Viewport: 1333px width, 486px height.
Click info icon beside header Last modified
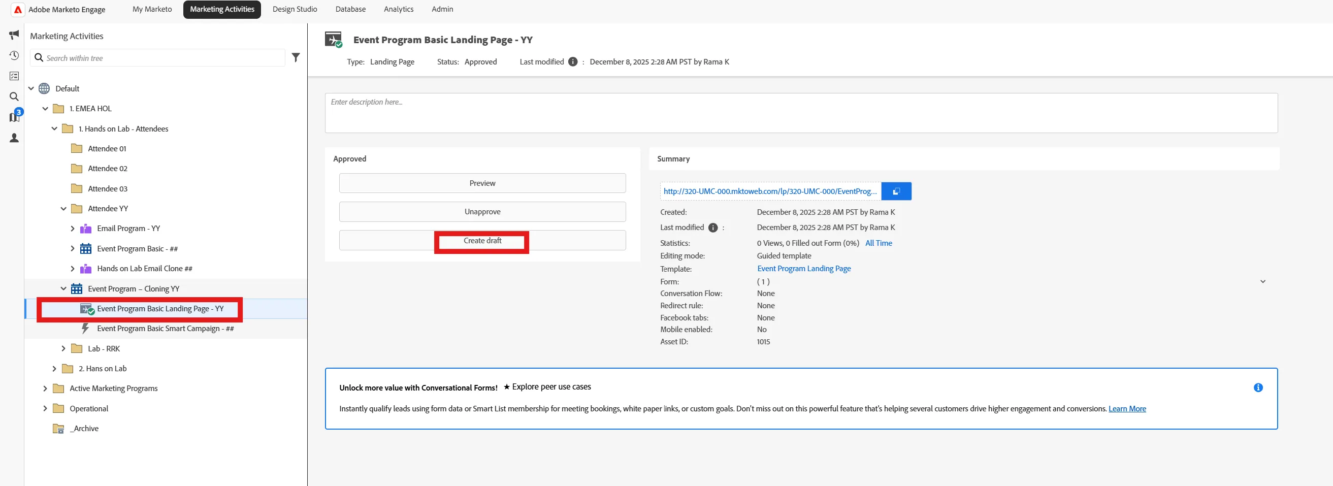coord(572,61)
